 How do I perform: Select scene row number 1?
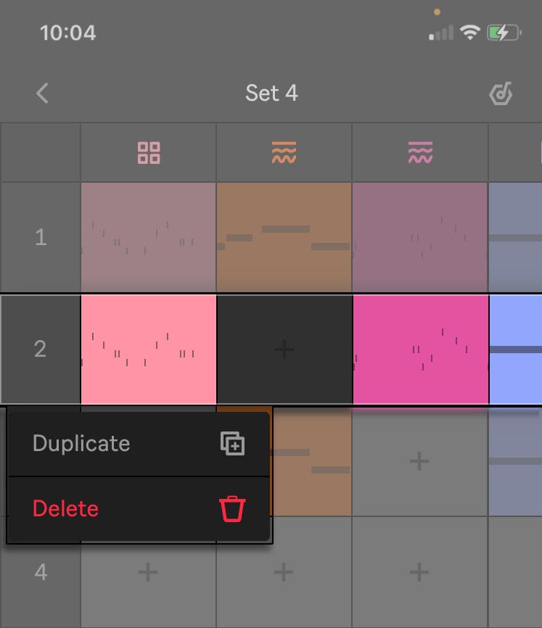coord(41,236)
